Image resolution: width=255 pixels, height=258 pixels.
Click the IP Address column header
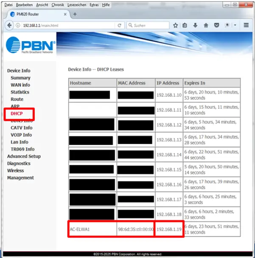(x=169, y=83)
